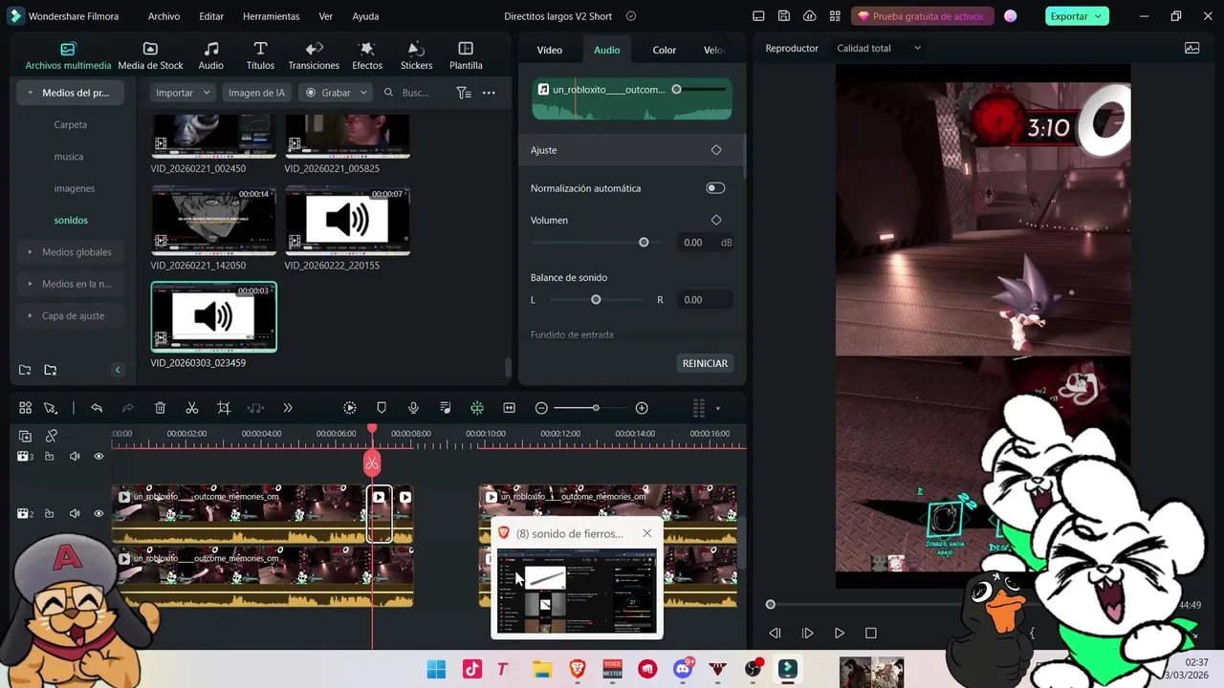Toggle Normalización automática switch
This screenshot has height=688, width=1224.
[x=715, y=188]
